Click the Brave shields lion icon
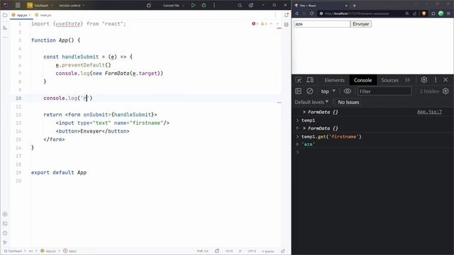 tap(424, 13)
